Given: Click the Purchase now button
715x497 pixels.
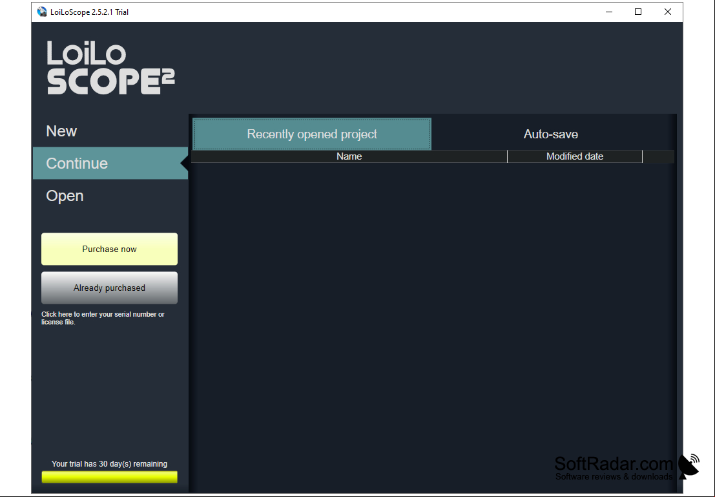Looking at the screenshot, I should pos(109,249).
